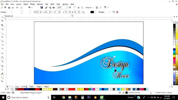This screenshot has height=100, width=178.
Task: Open Chrome from the Windows taskbar
Action: pos(63,97)
